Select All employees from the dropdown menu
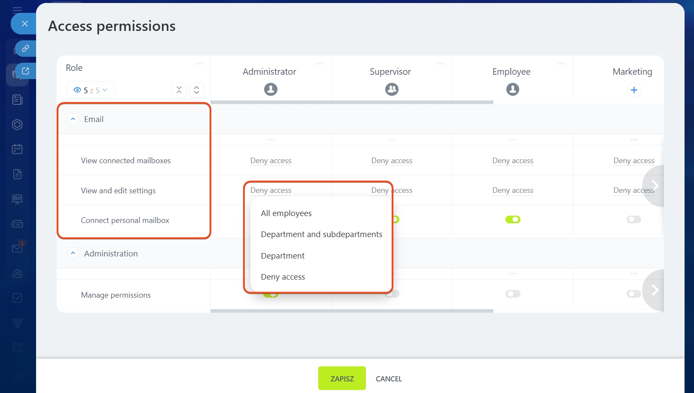This screenshot has height=393, width=694. [x=286, y=213]
